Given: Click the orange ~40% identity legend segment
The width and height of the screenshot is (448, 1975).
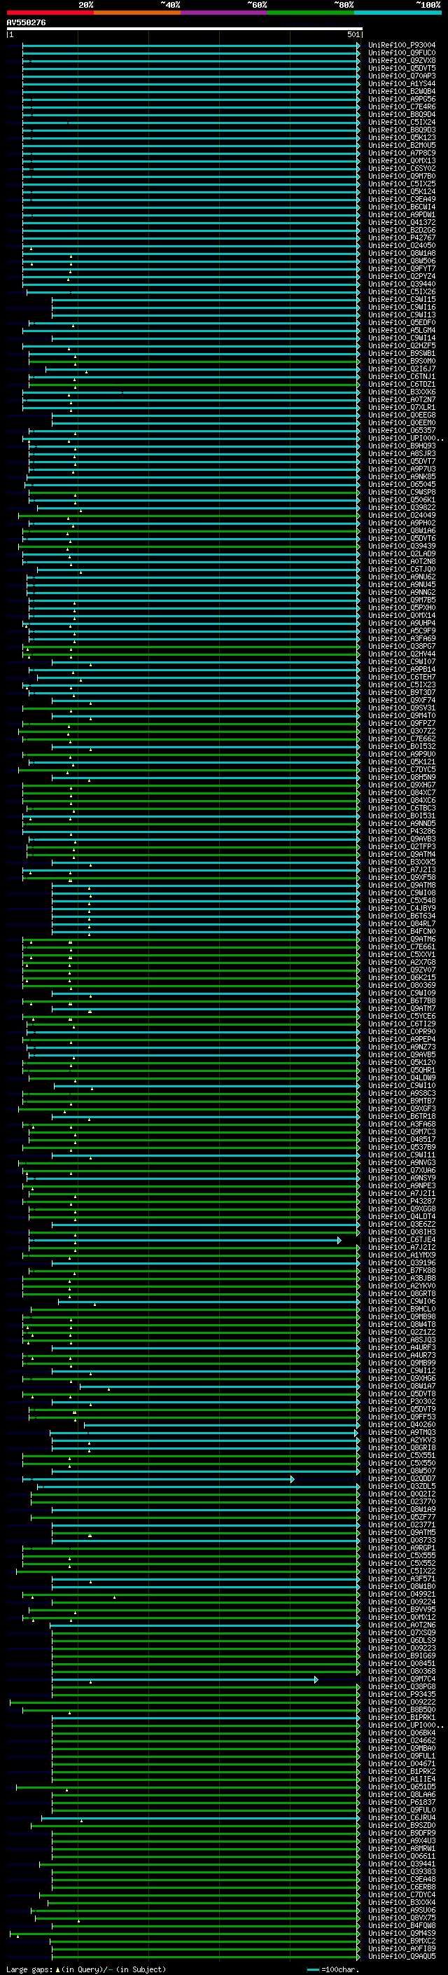Looking at the screenshot, I should click(137, 13).
